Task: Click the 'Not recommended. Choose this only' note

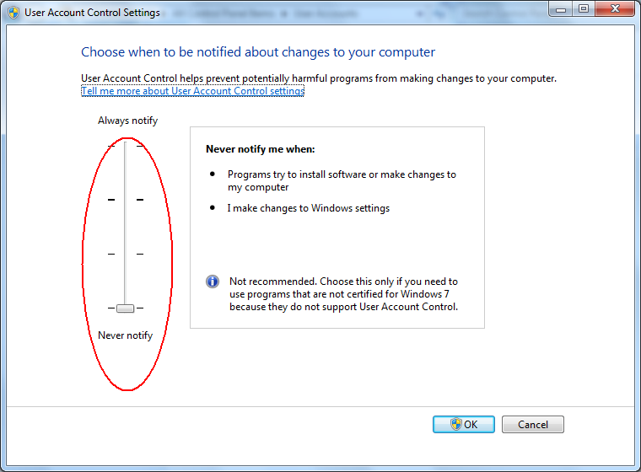Action: tap(343, 294)
